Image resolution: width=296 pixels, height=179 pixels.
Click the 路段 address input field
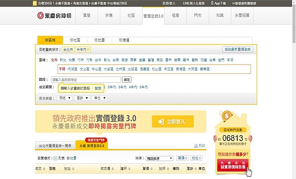tap(86, 79)
